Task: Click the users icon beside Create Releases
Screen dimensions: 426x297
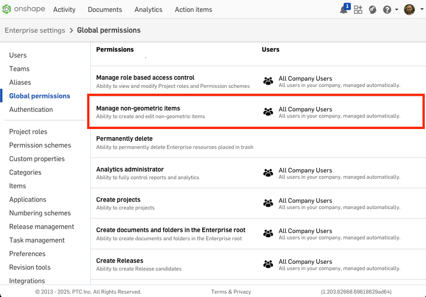Action: coord(268,264)
